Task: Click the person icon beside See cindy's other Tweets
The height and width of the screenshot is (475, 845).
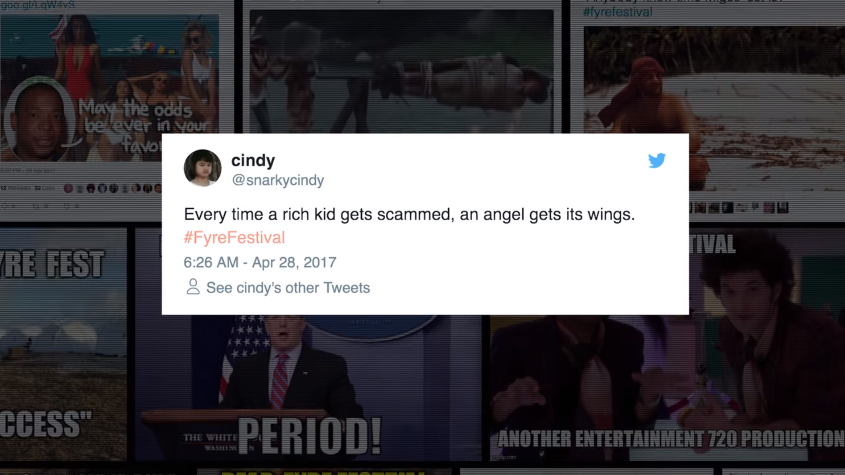Action: (193, 287)
